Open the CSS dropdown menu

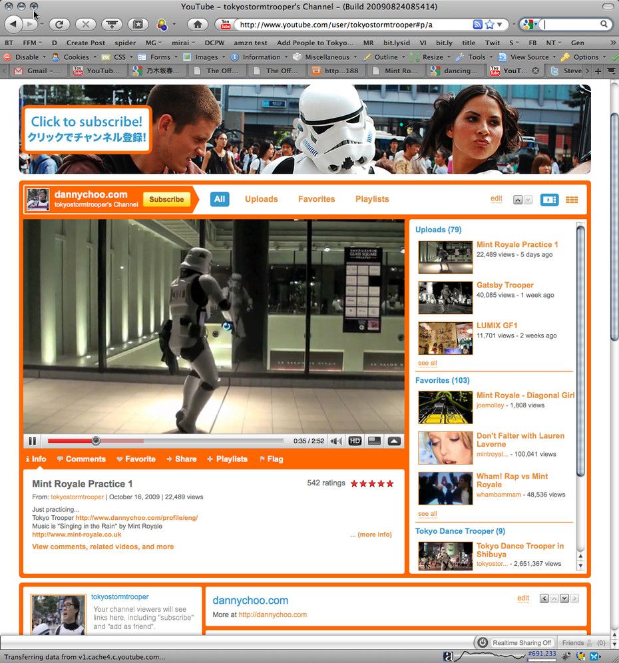pyautogui.click(x=118, y=57)
